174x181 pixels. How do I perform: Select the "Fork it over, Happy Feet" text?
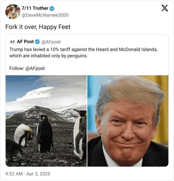tap(38, 27)
